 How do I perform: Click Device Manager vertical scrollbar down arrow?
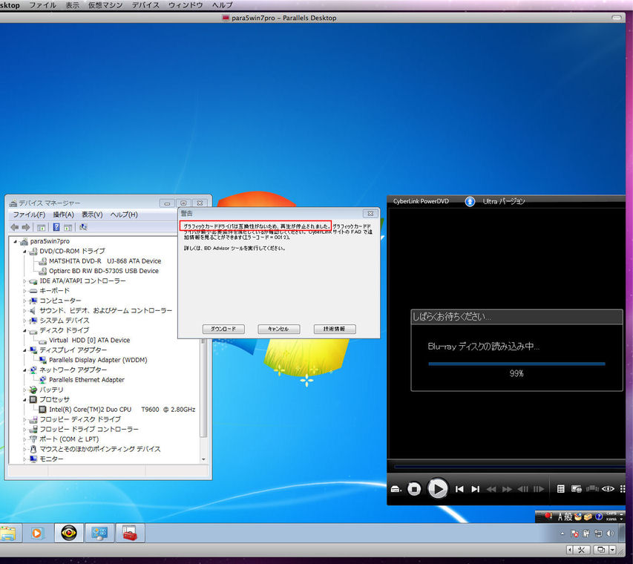click(203, 459)
